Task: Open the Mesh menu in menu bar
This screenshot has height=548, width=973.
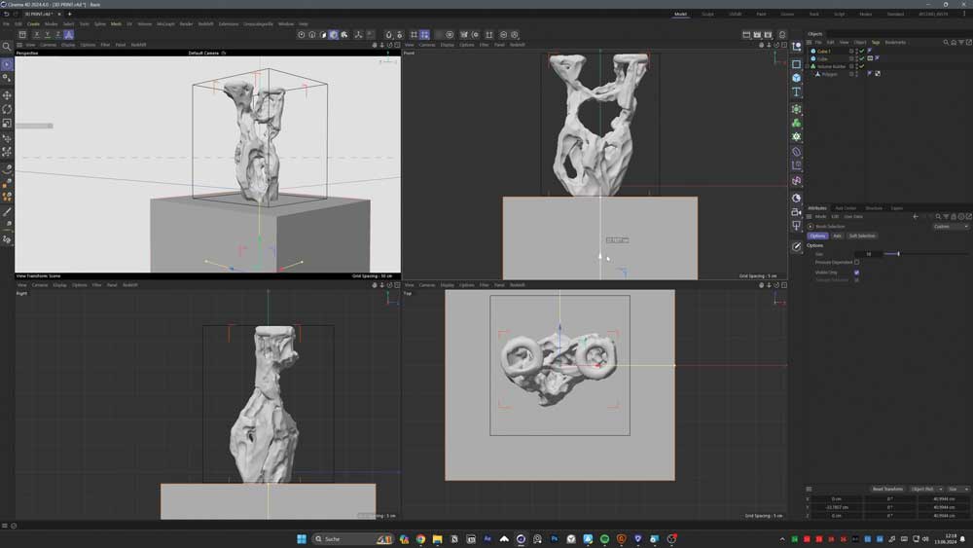Action: (x=116, y=23)
